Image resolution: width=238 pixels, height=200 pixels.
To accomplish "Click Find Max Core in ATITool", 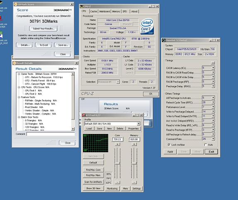I will point(93,170).
